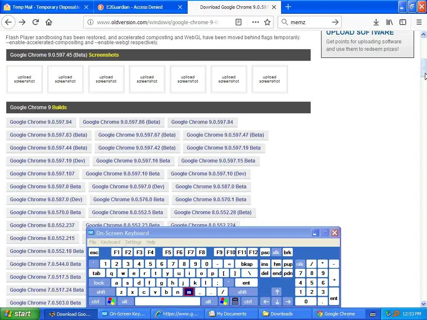Screen dimensions: 427x320
Task: Go back using the browser back arrow
Action: point(8,22)
